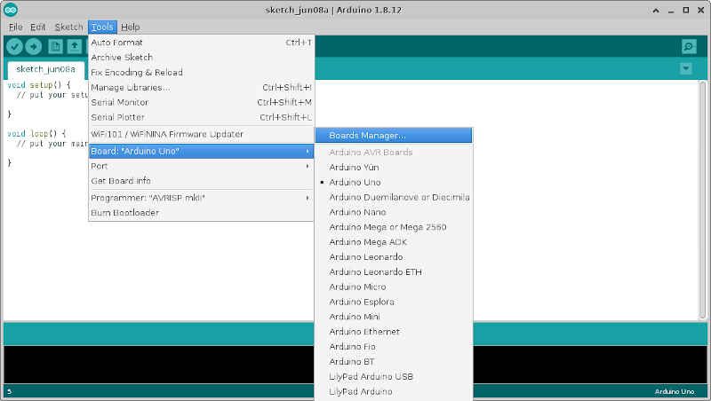Create a new sketch with the New icon

[x=55, y=46]
